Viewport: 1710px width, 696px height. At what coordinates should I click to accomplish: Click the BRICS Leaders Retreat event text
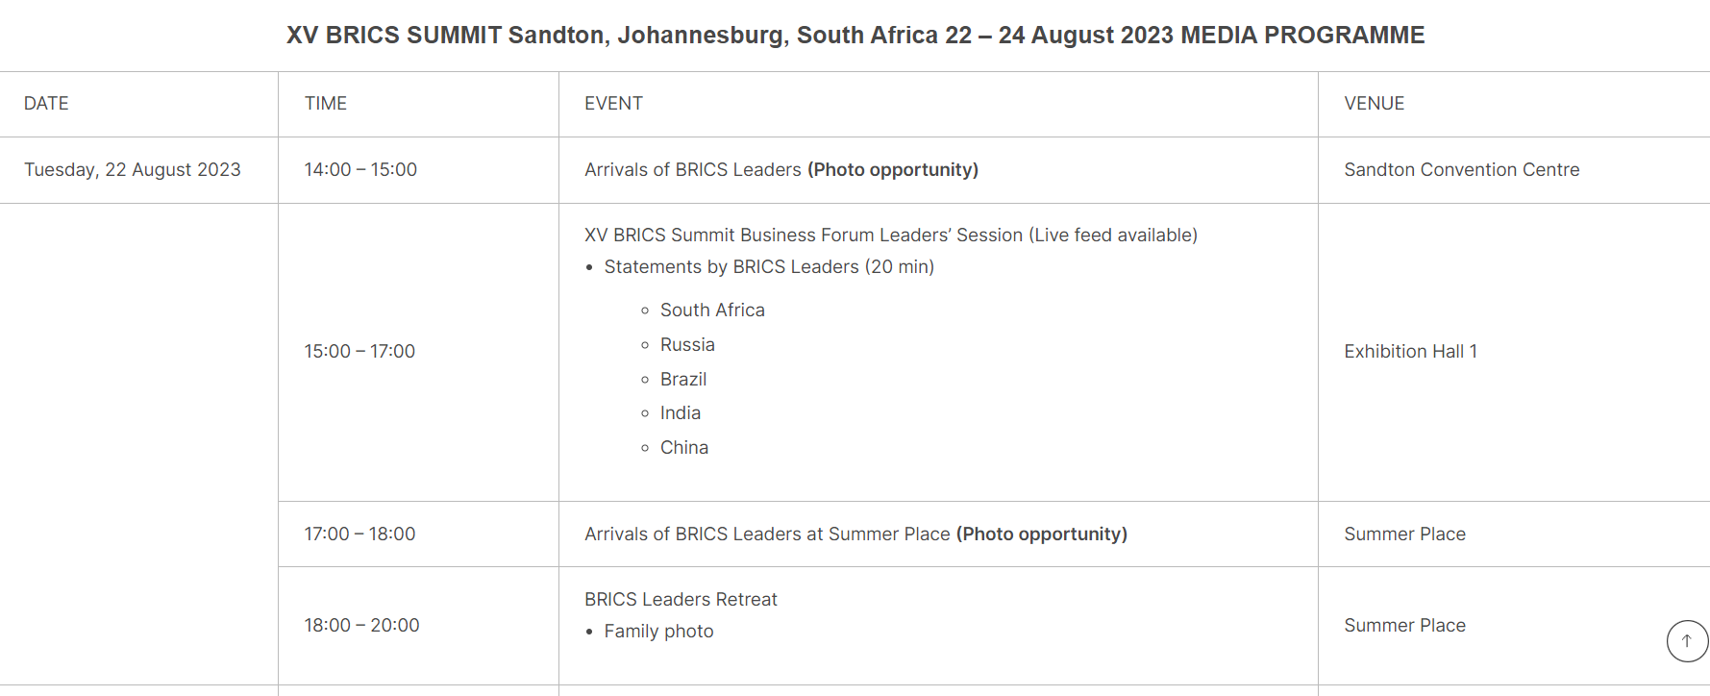681,600
